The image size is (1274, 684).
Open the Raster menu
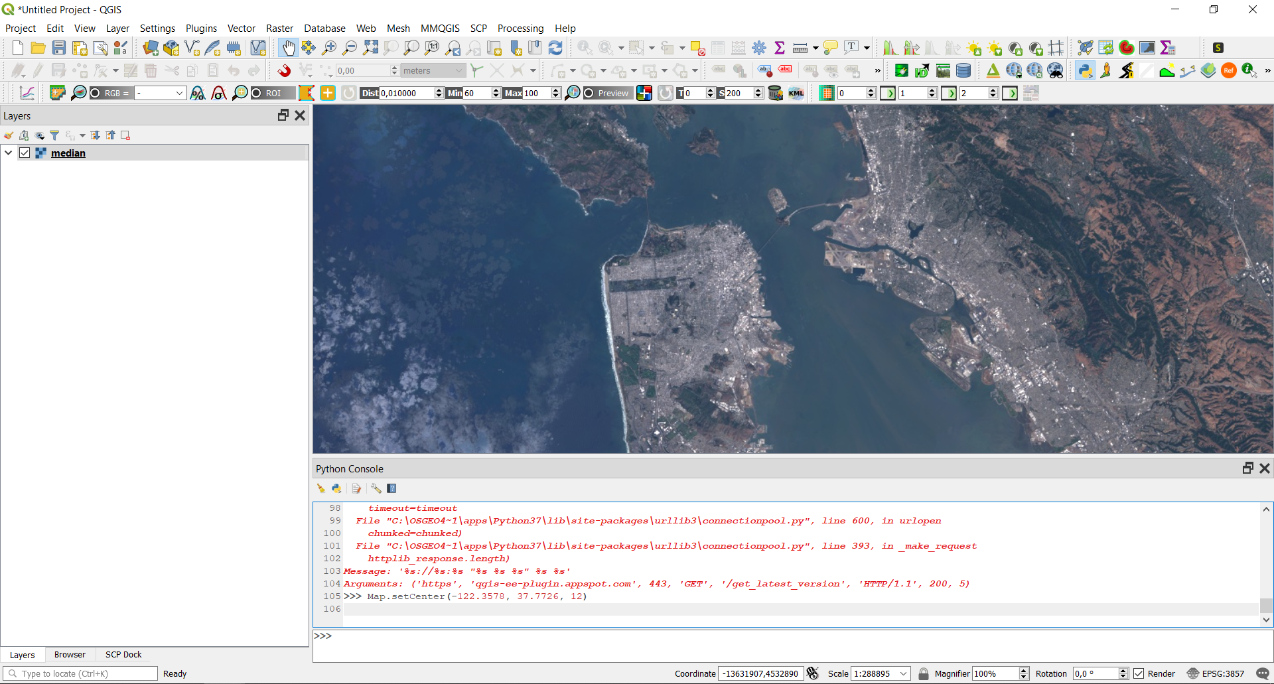(x=279, y=29)
